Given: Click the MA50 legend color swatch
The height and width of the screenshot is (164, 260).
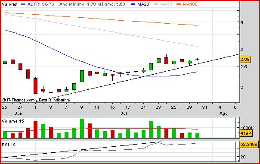Looking at the screenshot, I should (156, 4).
